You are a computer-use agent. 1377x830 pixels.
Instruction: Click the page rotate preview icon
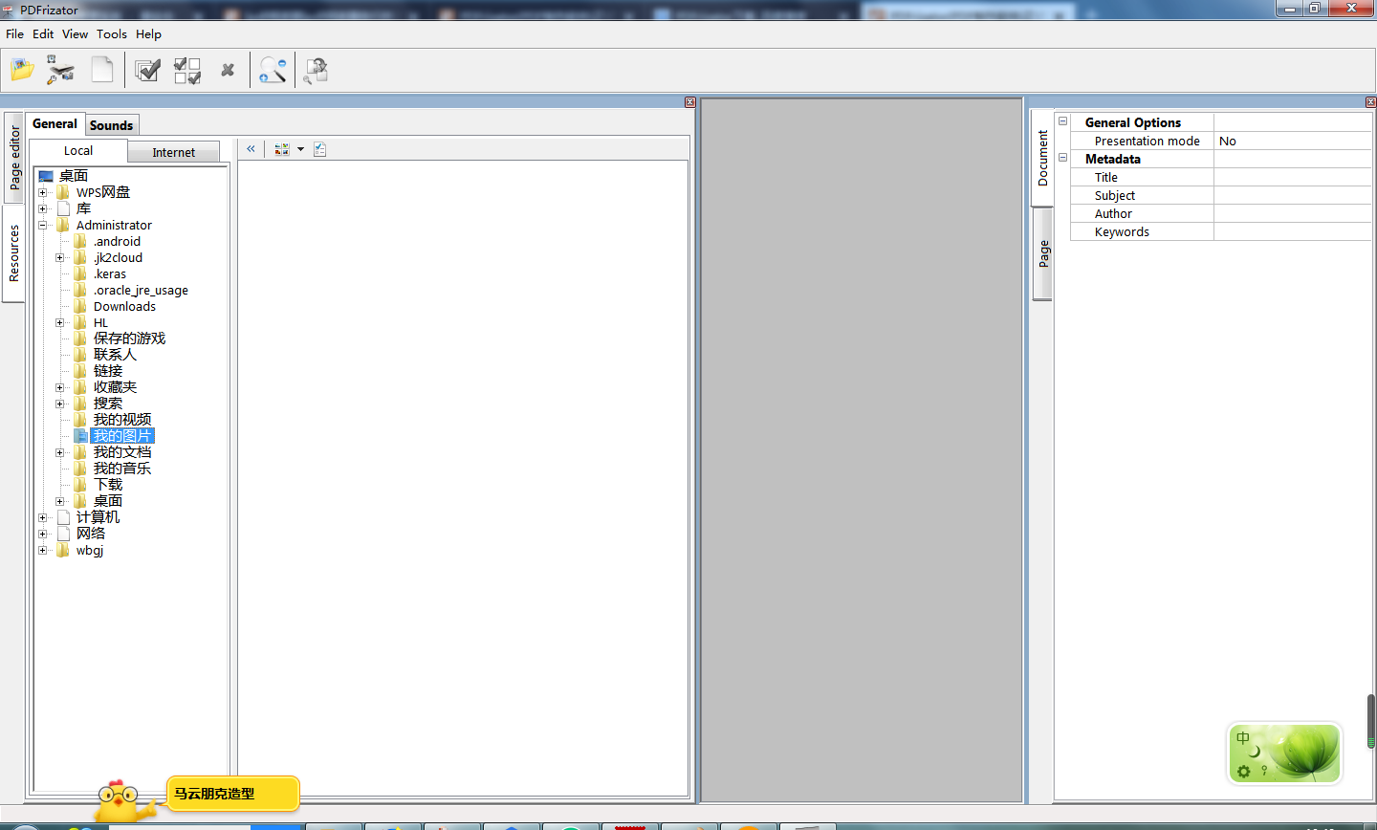click(x=316, y=70)
